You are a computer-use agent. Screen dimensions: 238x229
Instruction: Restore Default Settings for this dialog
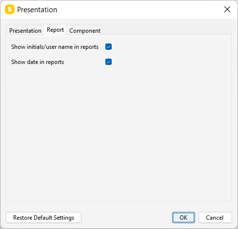pyautogui.click(x=43, y=218)
